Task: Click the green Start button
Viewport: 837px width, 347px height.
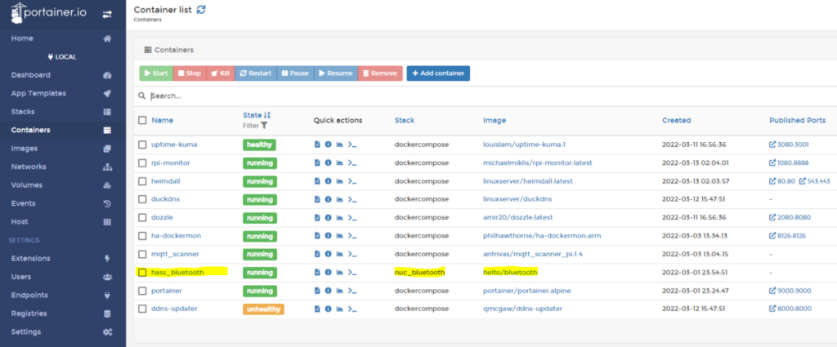Action: pos(156,73)
